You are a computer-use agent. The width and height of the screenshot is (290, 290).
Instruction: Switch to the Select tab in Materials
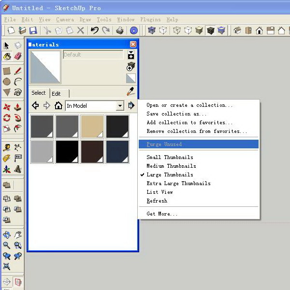pos(39,93)
